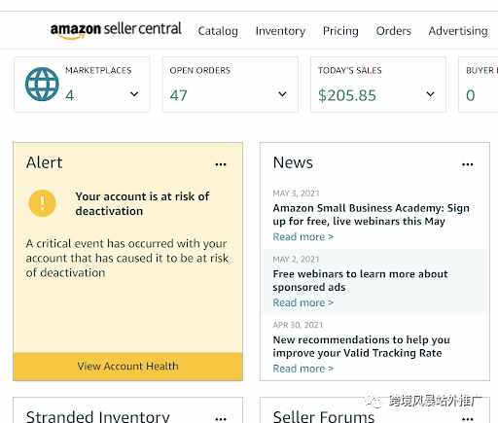The height and width of the screenshot is (423, 498).
Task: Open the Advertising menu
Action: [x=458, y=31]
